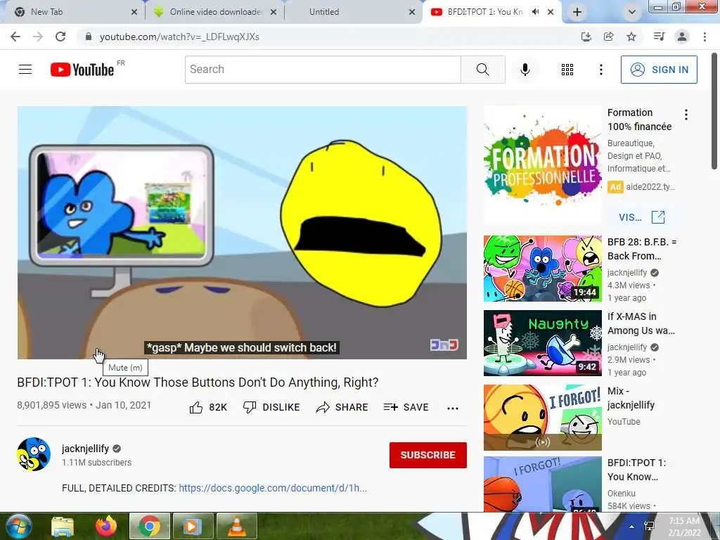Click the DISLIKE thumbs down button
The image size is (720, 540).
(x=271, y=407)
